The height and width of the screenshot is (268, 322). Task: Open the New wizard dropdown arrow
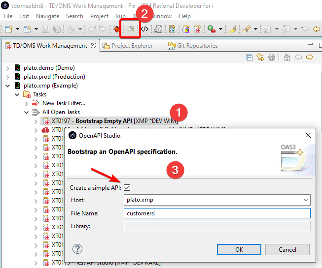click(x=17, y=29)
